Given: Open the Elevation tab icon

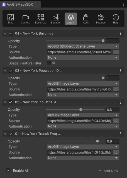Looking at the screenshot, I should pos(56,19).
